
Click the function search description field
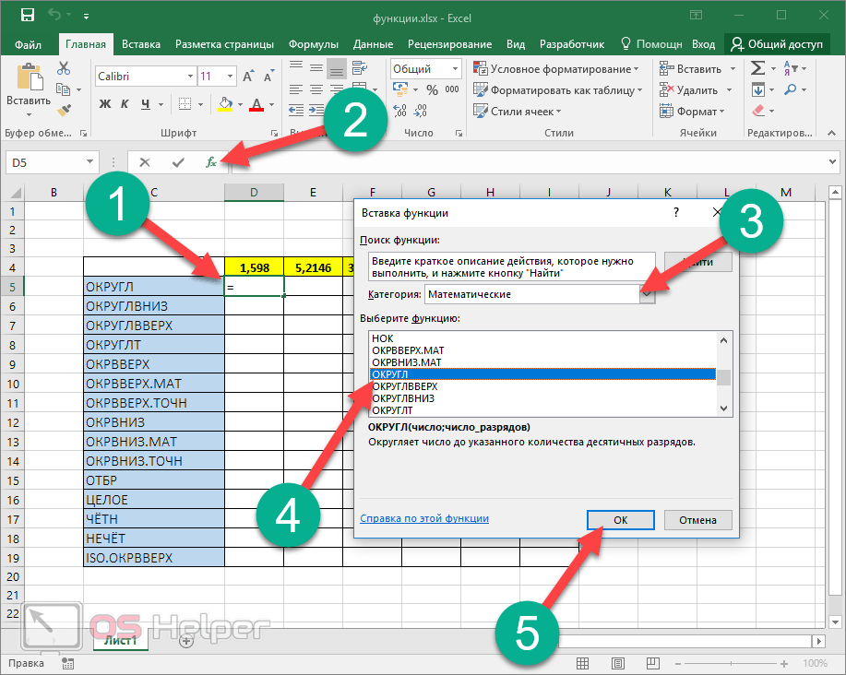pos(511,266)
